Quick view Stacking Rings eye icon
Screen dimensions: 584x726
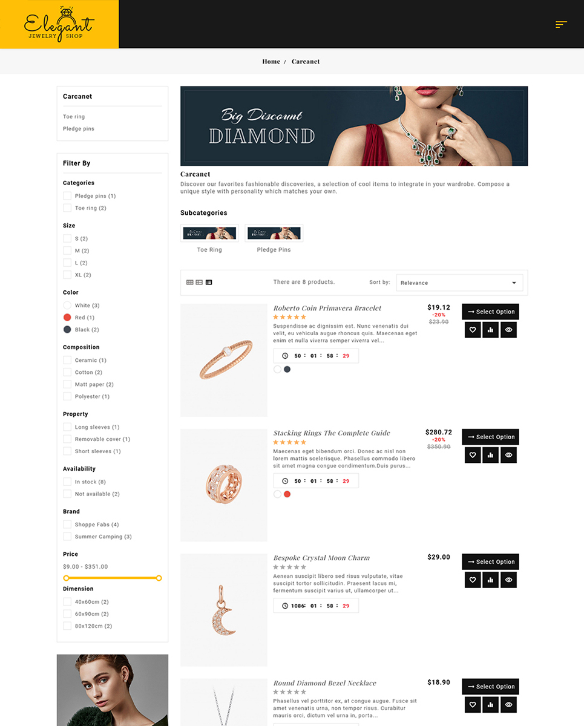(509, 455)
